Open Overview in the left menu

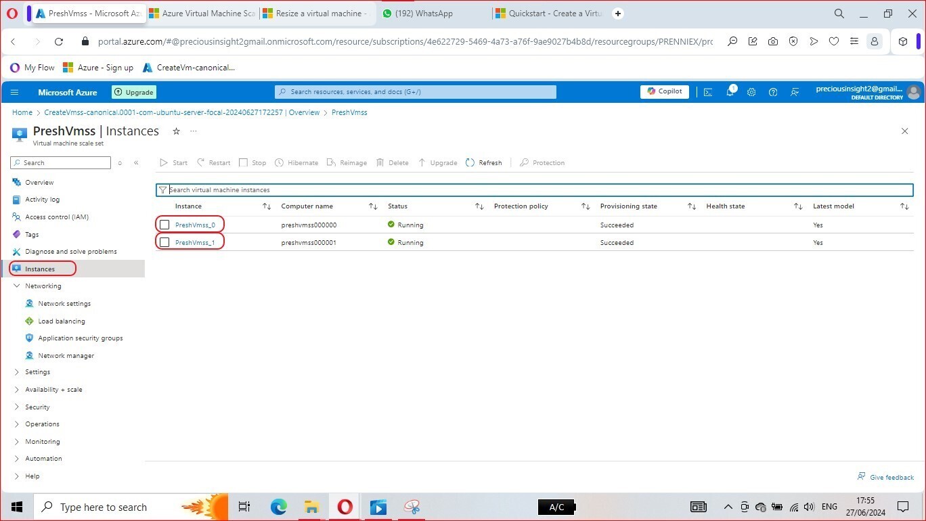(39, 183)
